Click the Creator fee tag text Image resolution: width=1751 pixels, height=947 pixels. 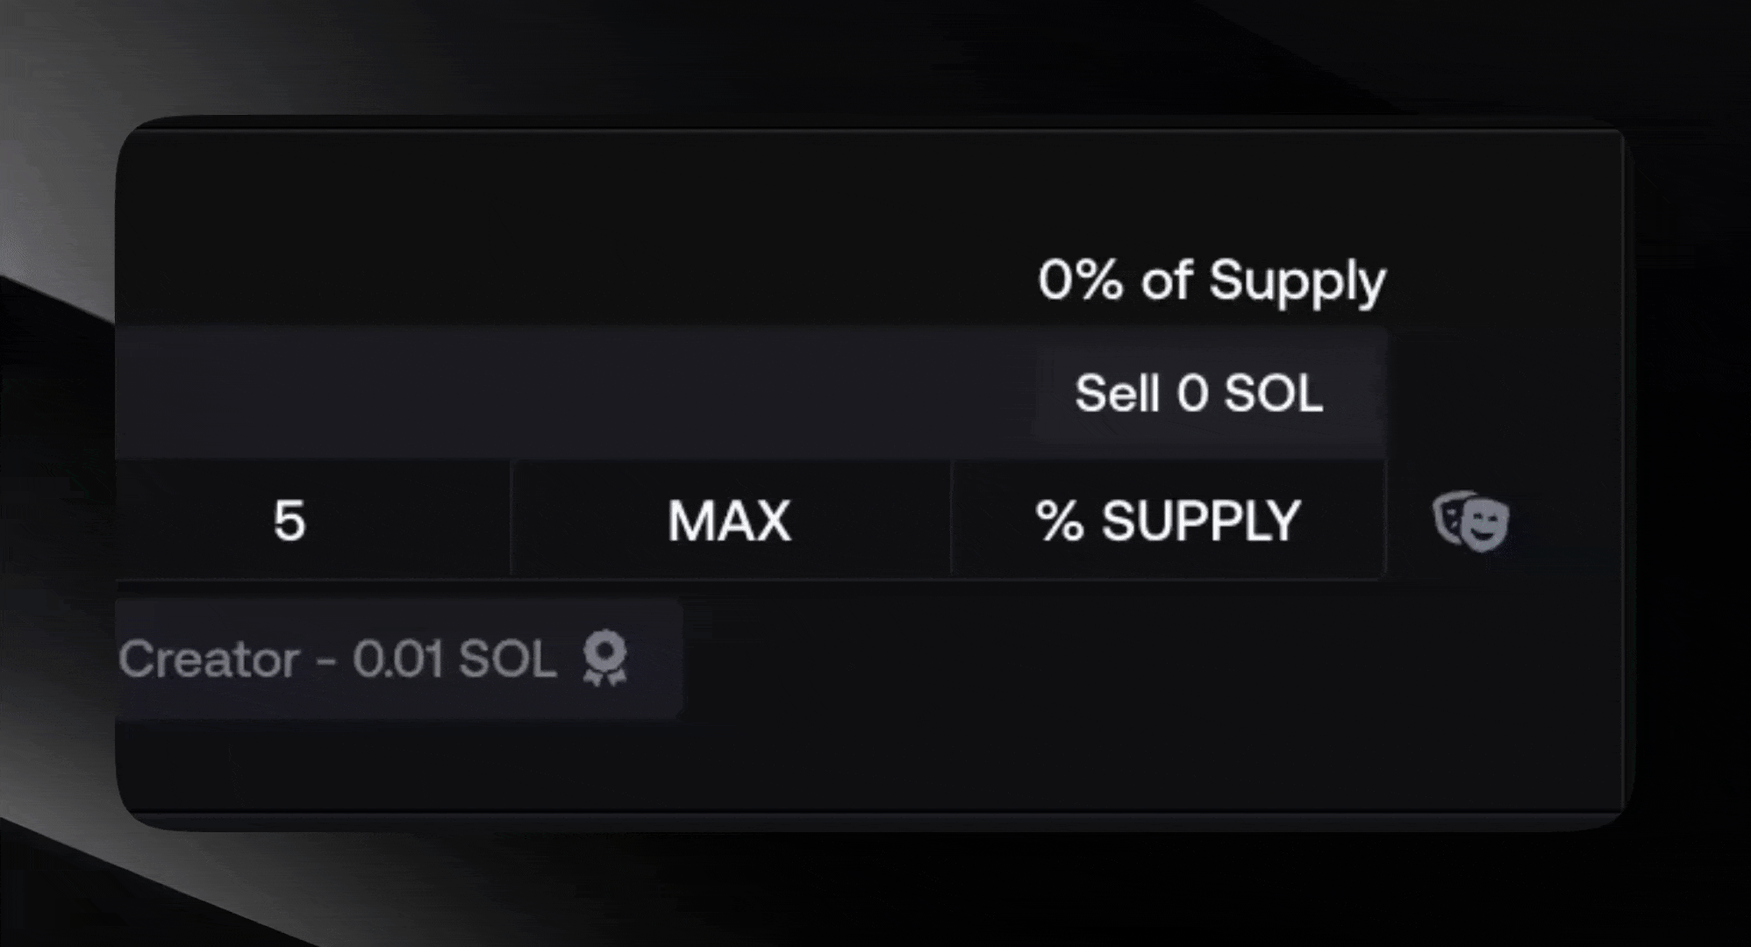pyautogui.click(x=338, y=659)
